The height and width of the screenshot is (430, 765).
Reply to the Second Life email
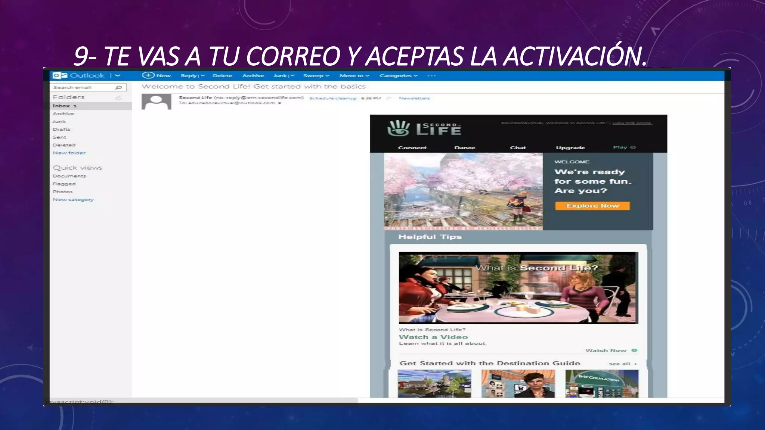click(x=189, y=76)
